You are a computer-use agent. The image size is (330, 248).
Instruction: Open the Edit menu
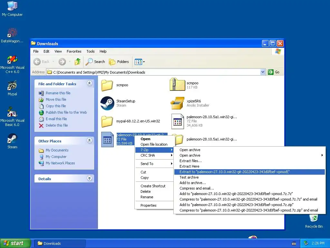pos(46,51)
